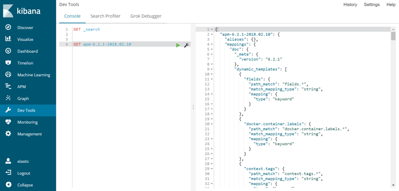
Task: Click "path_match": "docker.container.labels.*" line
Action: (298, 129)
